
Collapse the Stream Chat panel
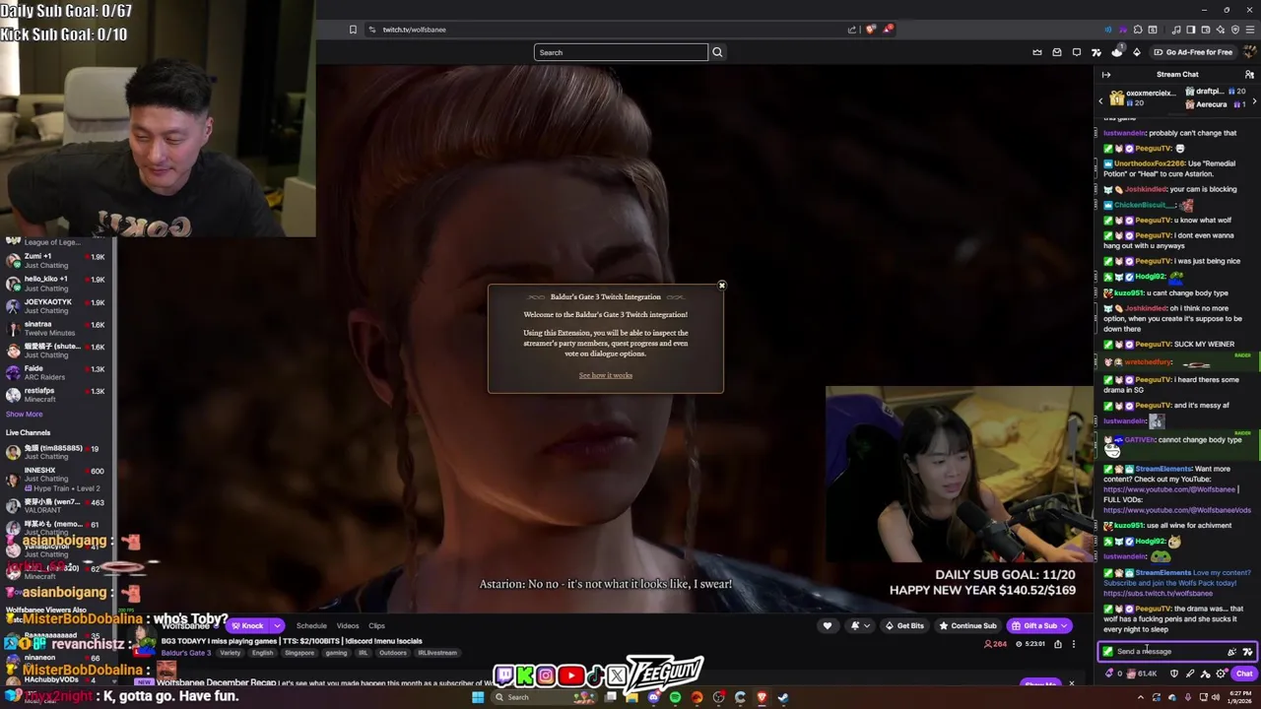pyautogui.click(x=1106, y=75)
